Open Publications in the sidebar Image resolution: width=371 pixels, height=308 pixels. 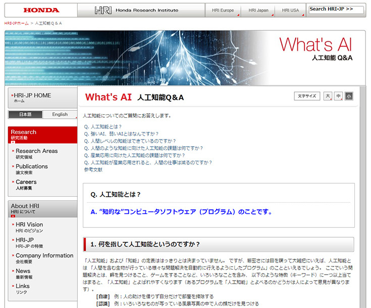point(32,166)
